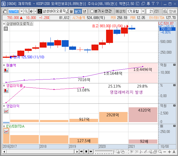
Task: Click the dashed-box chart icon in bottom toolbar
Action: coord(127,152)
